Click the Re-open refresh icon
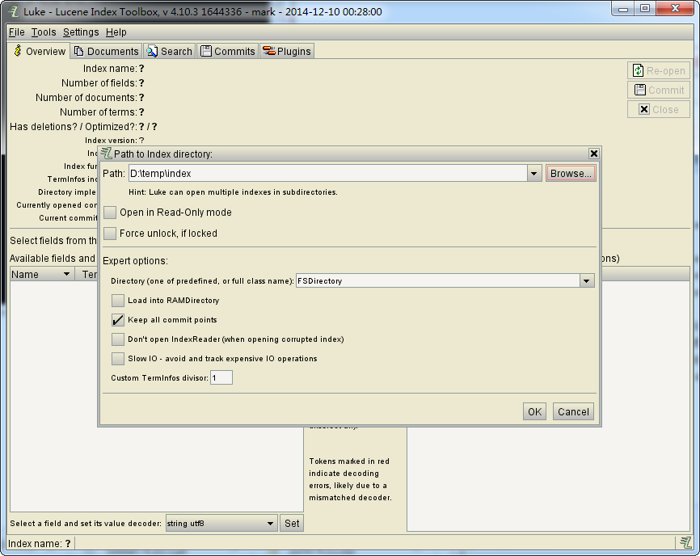This screenshot has height=556, width=700. click(639, 70)
